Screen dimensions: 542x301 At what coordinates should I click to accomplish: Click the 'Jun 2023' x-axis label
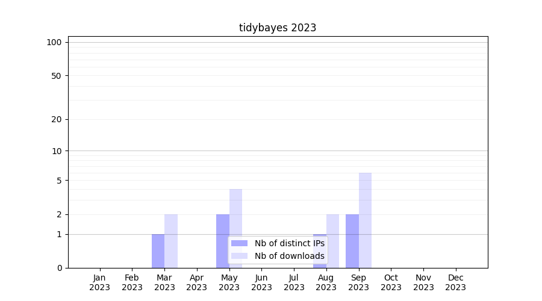click(x=261, y=282)
